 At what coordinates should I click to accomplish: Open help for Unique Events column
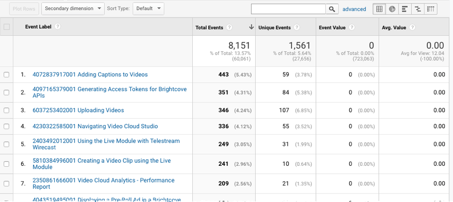297,28
